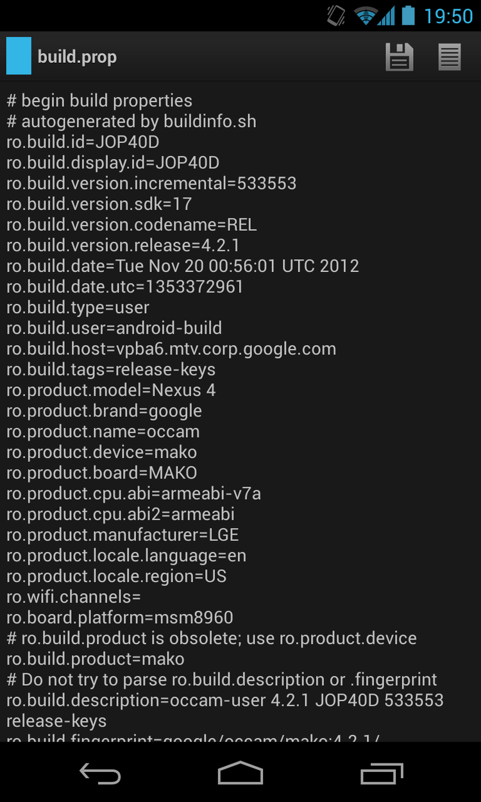Tap the save floppy disk icon
This screenshot has height=802, width=481.
tap(399, 57)
